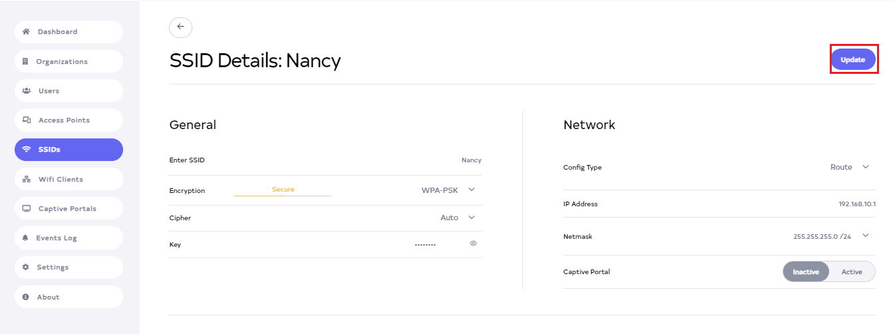Click the Access Points devices icon
The image size is (893, 334).
point(27,120)
